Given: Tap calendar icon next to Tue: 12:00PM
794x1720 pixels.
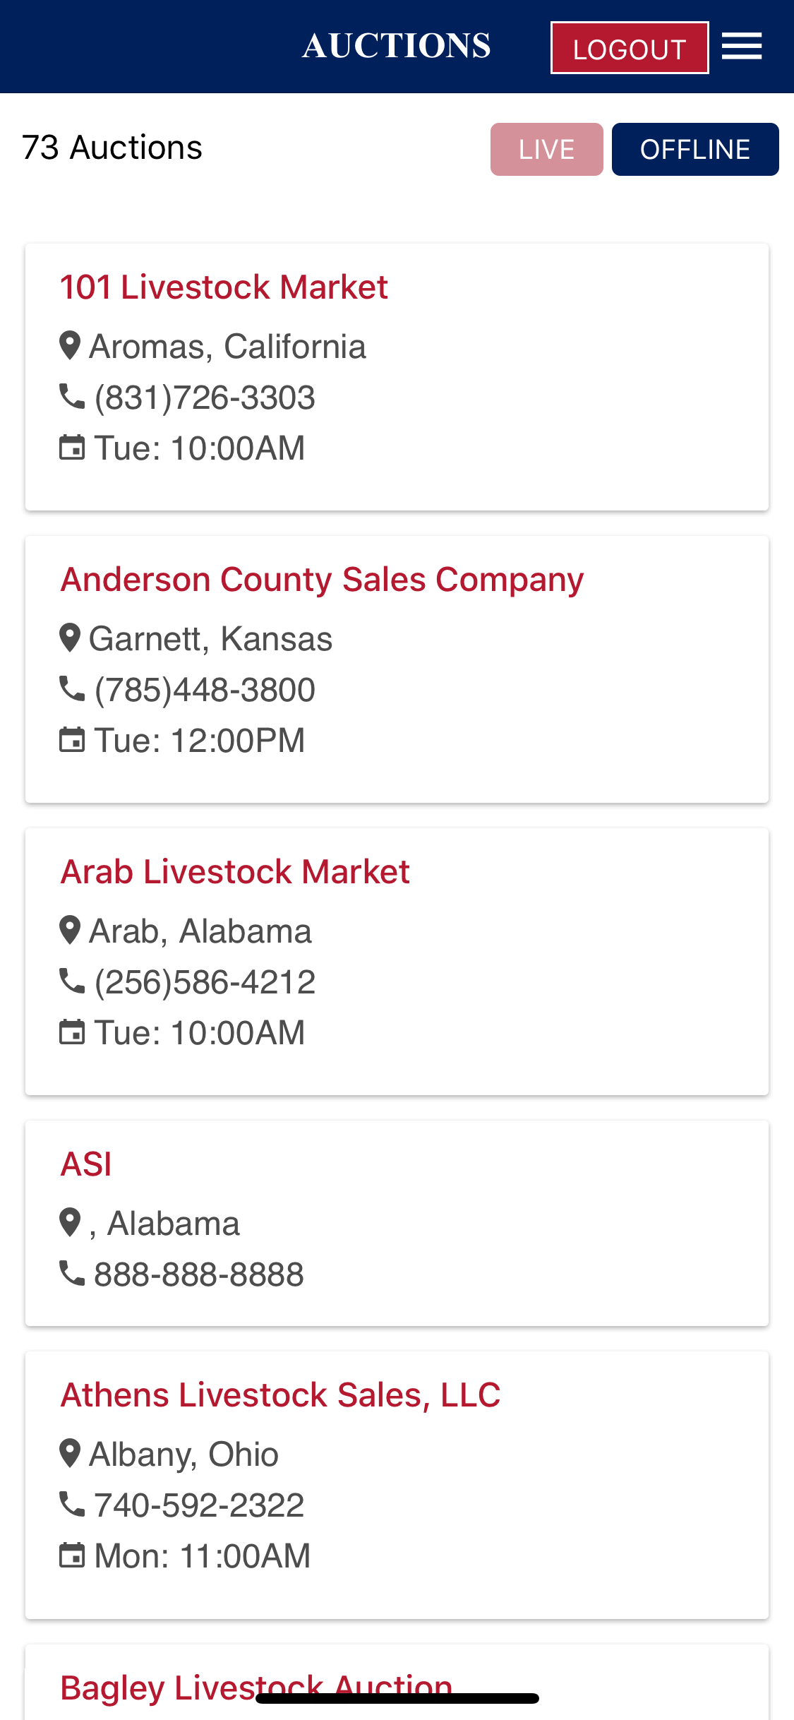Looking at the screenshot, I should 72,740.
